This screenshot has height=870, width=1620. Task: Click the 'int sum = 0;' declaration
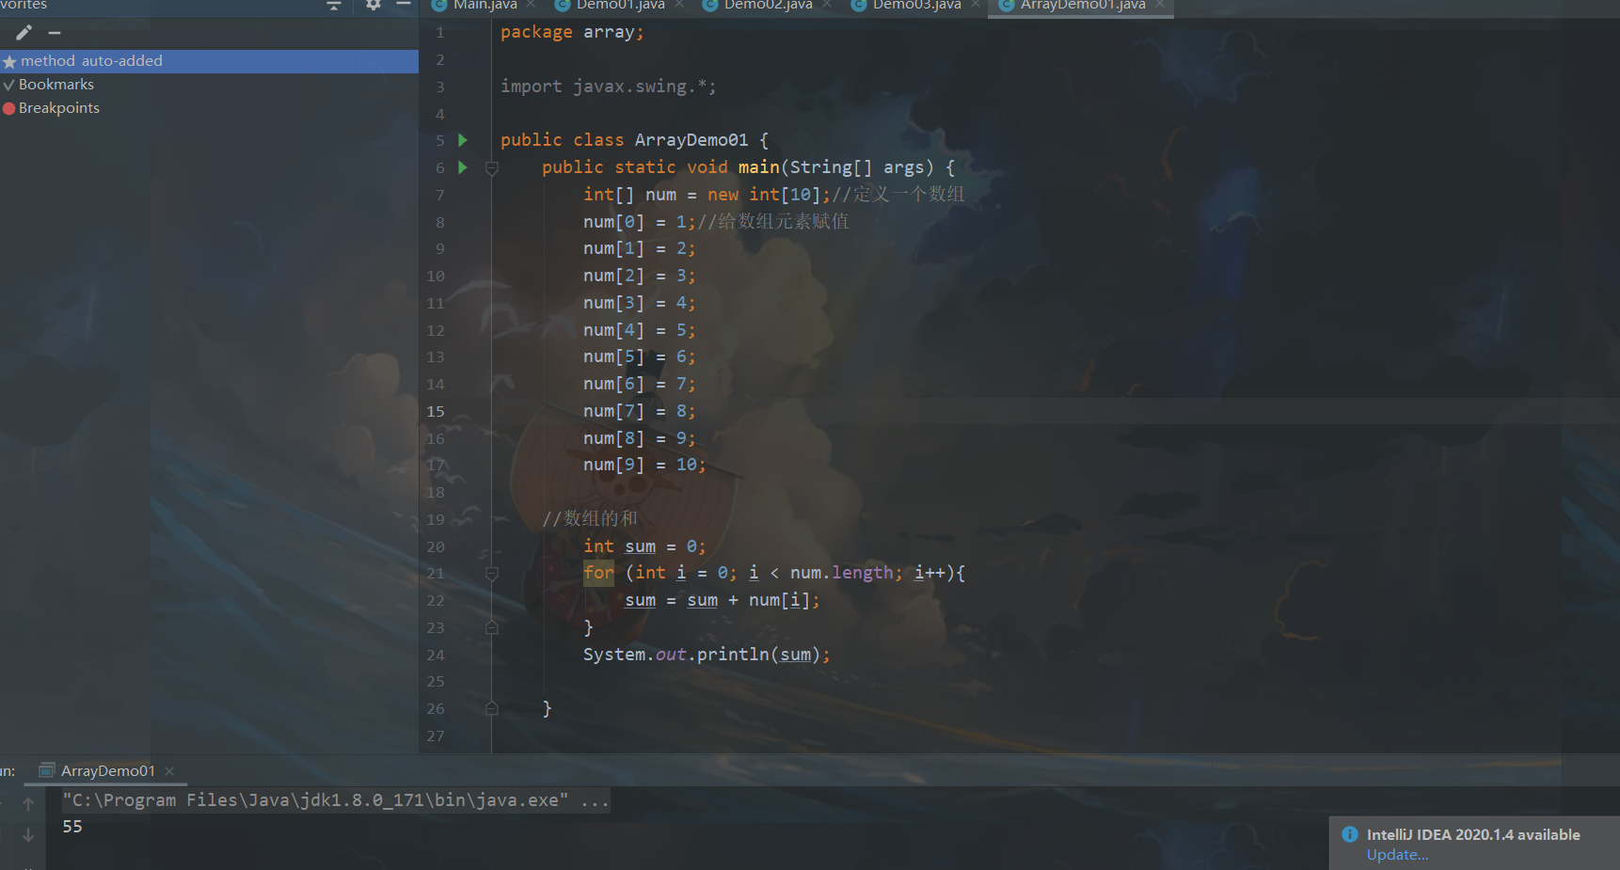644,546
